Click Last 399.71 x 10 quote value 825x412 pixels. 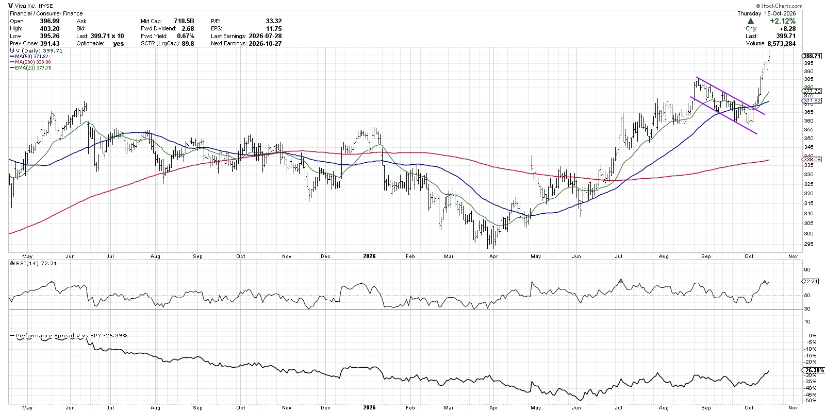(x=108, y=36)
